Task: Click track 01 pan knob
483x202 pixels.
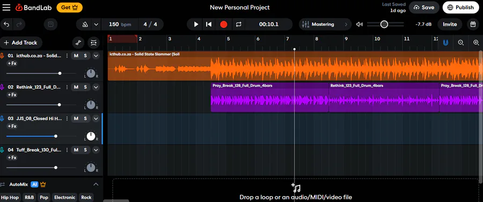Action: click(x=91, y=73)
